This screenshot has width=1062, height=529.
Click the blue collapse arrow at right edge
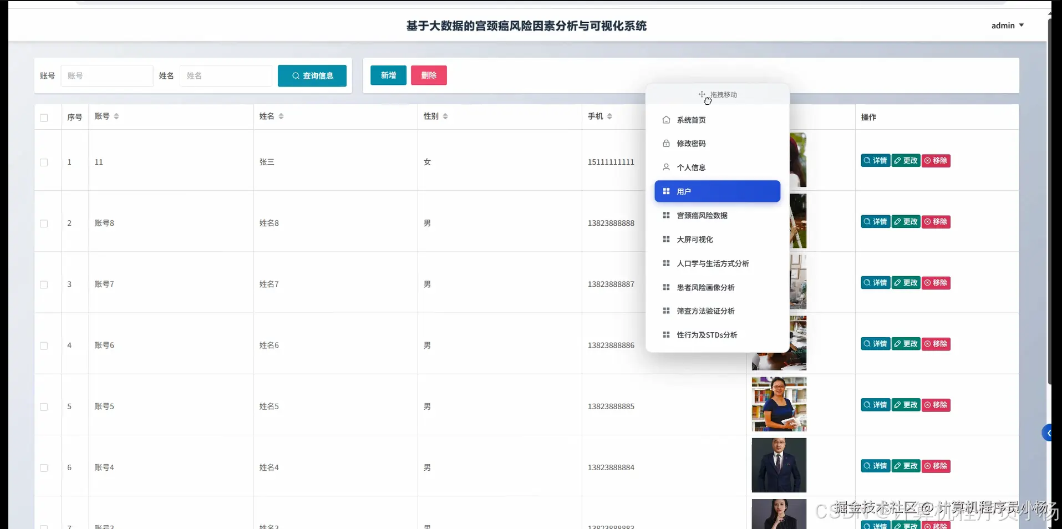[1048, 433]
